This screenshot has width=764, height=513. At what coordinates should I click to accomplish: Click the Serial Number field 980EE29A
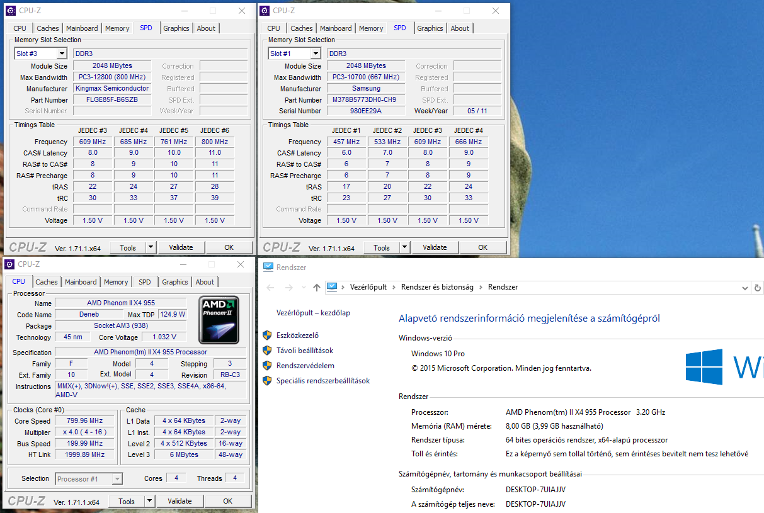coord(366,111)
